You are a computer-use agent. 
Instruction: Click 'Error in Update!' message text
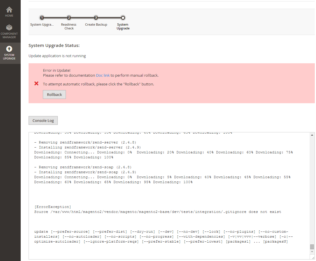coord(57,70)
